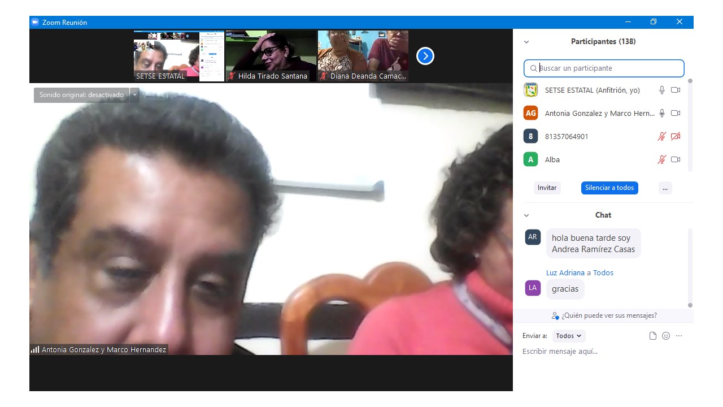Click Antonia Gonzalez y Marco Hernandez video label
This screenshot has height=407, width=723.
point(104,349)
